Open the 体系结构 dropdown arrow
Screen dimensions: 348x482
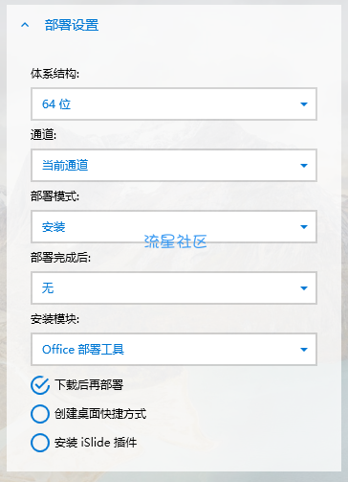(x=304, y=104)
